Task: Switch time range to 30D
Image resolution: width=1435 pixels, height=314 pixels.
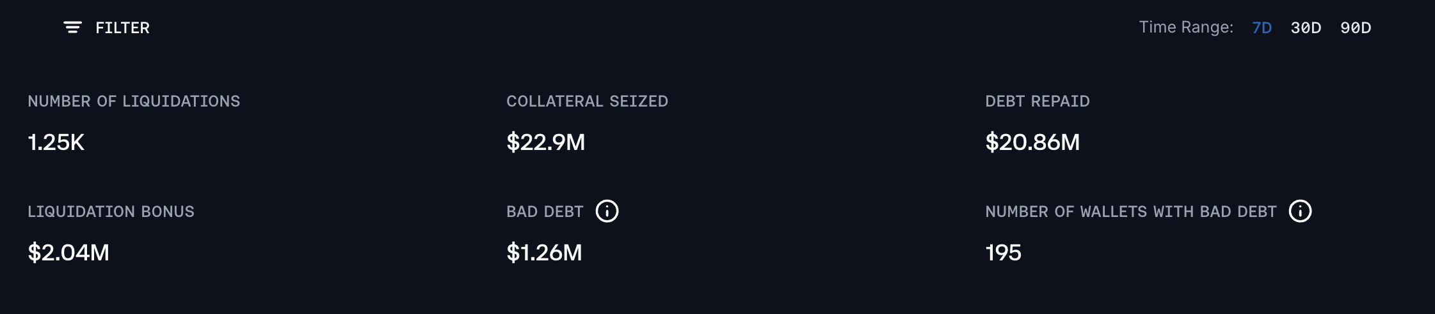Action: pos(1306,28)
